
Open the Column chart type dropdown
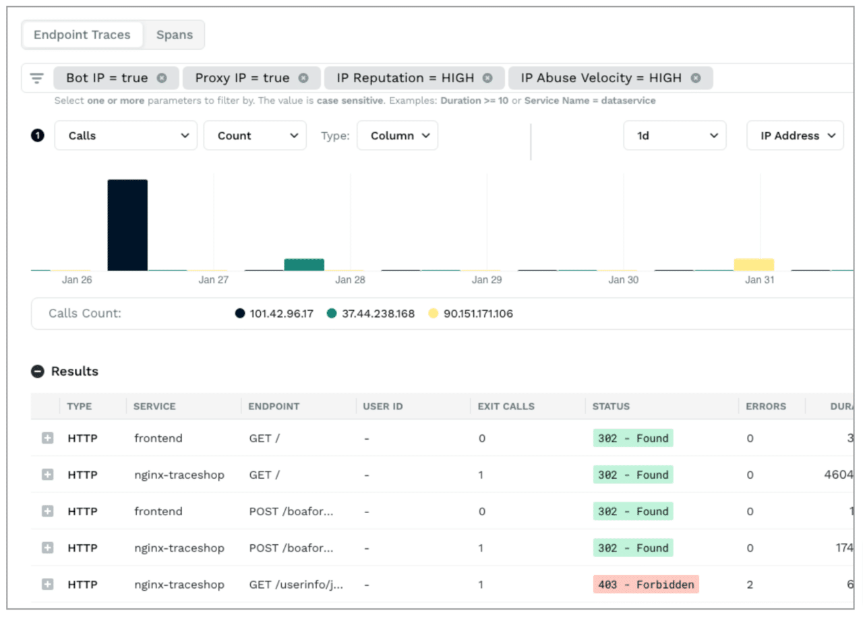398,136
